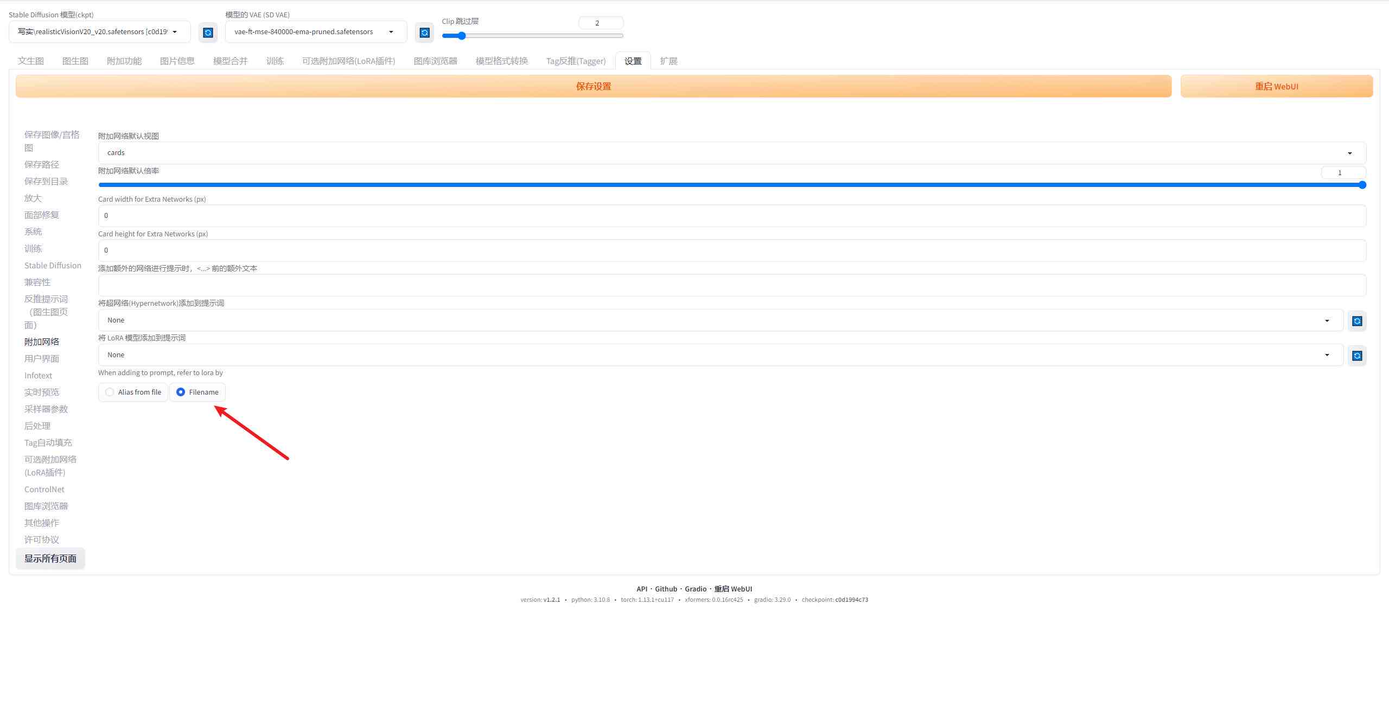
Task: Select Filename radio button for LoRA reference
Action: point(180,392)
